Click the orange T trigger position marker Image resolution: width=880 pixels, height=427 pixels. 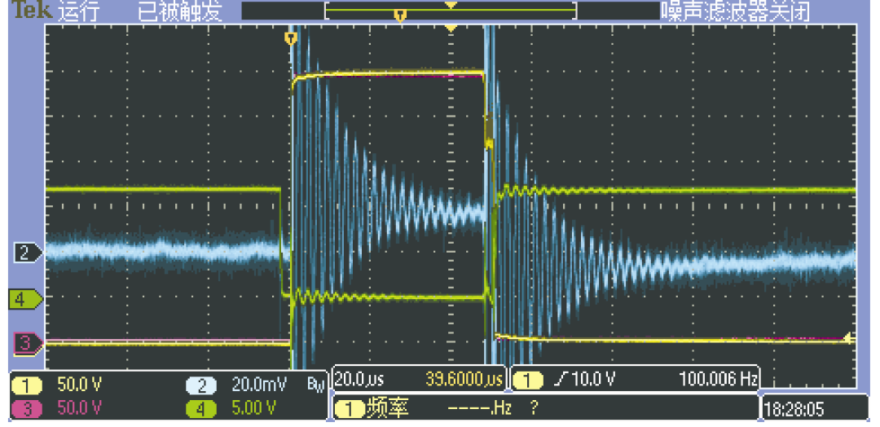pyautogui.click(x=290, y=38)
